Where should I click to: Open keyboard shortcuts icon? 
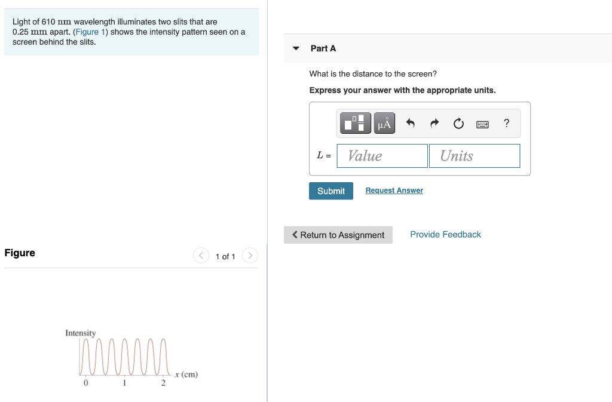click(482, 124)
